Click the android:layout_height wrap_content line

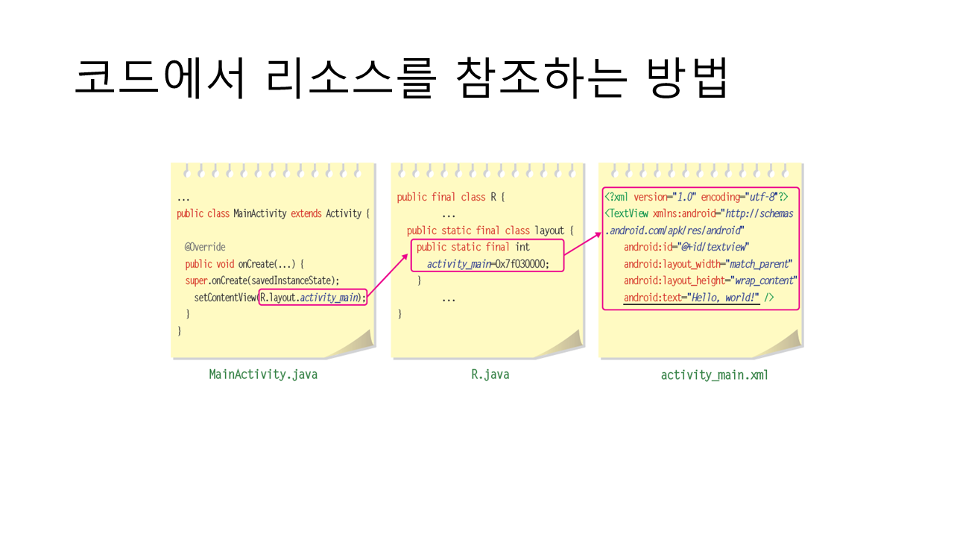710,280
